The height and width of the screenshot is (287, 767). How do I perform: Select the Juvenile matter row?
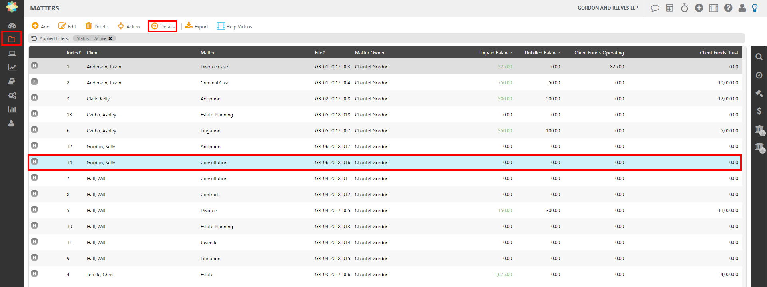[385, 243]
